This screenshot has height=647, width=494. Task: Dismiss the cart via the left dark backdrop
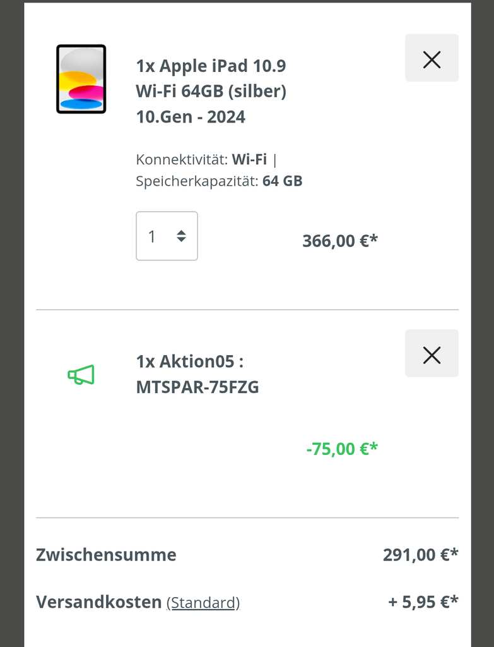12,323
